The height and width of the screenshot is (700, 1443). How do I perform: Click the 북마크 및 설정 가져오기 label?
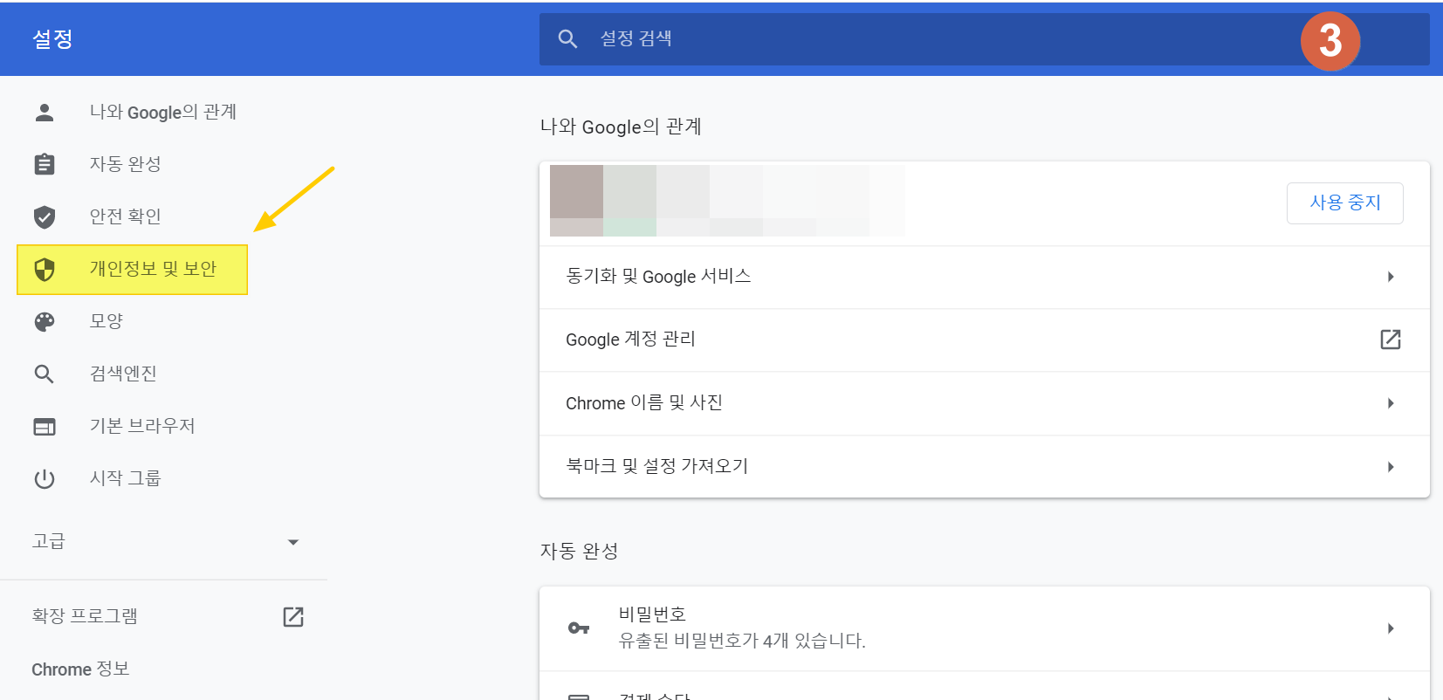point(657,466)
